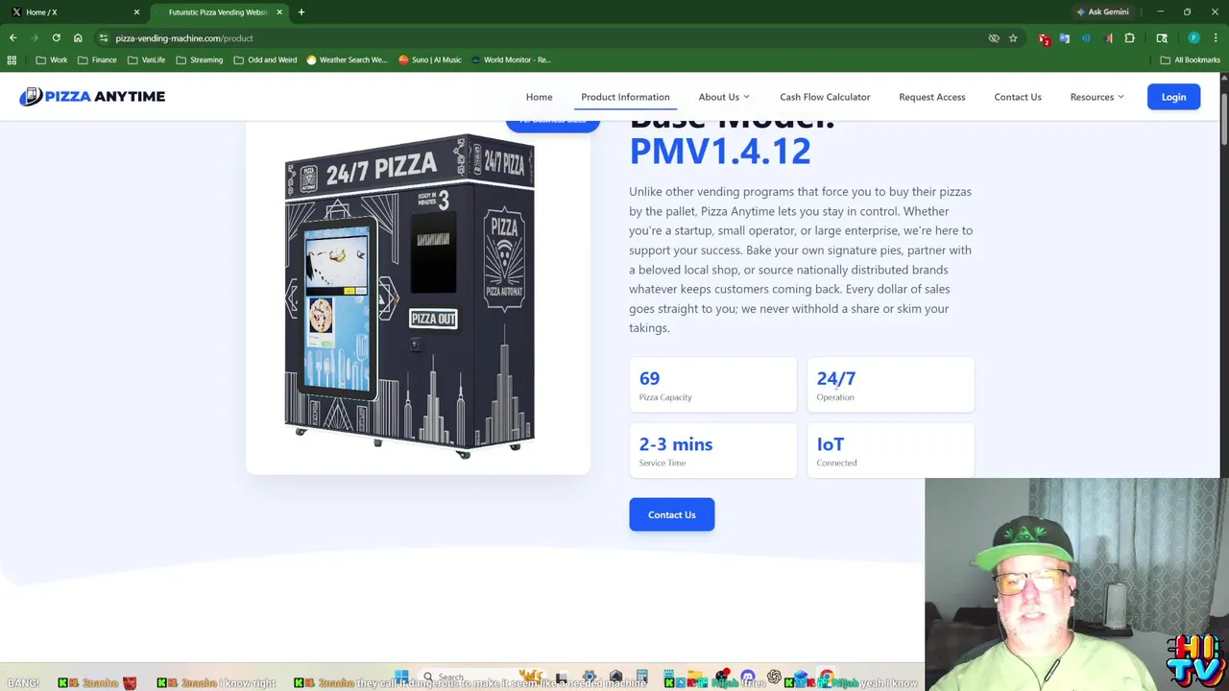
Task: Click the blue Contact Us button
Action: (x=672, y=514)
